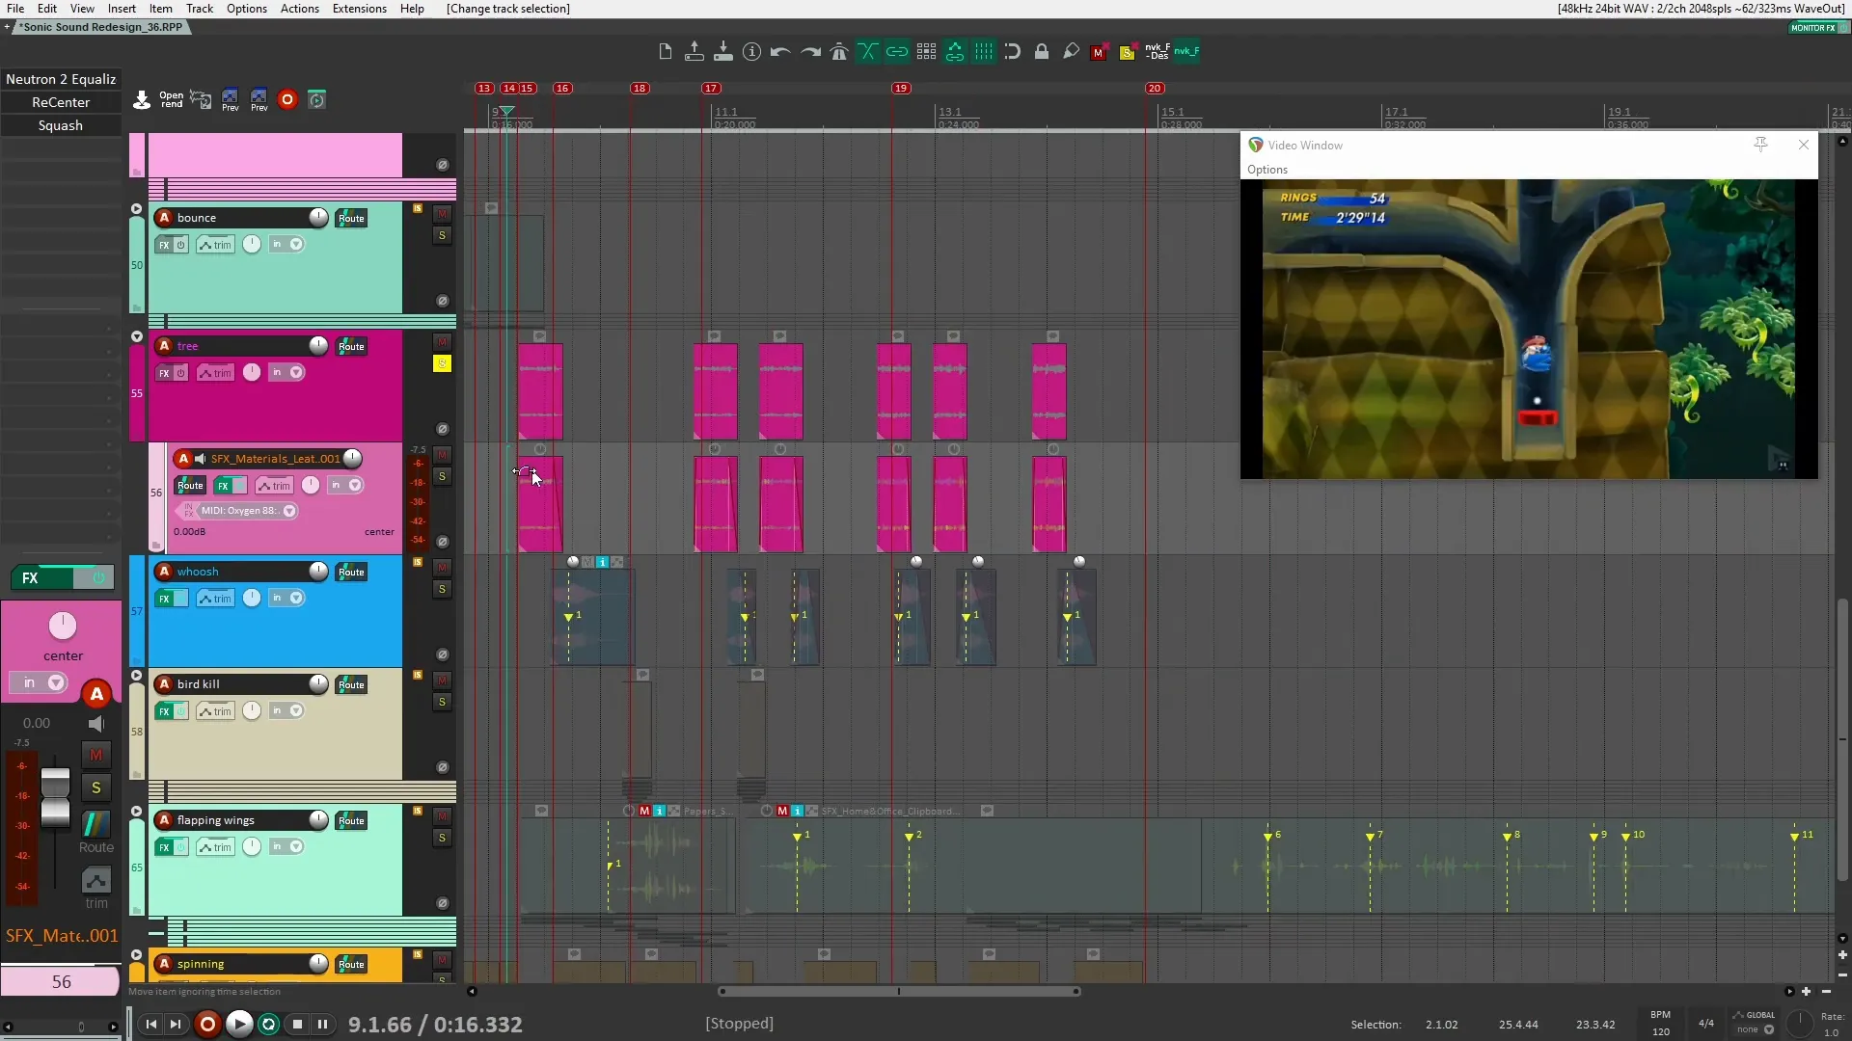The height and width of the screenshot is (1041, 1852).
Task: Create a new project from the toolbar
Action: tap(665, 52)
